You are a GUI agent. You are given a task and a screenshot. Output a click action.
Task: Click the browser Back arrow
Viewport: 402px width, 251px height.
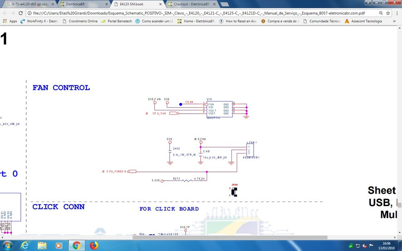pos(6,13)
